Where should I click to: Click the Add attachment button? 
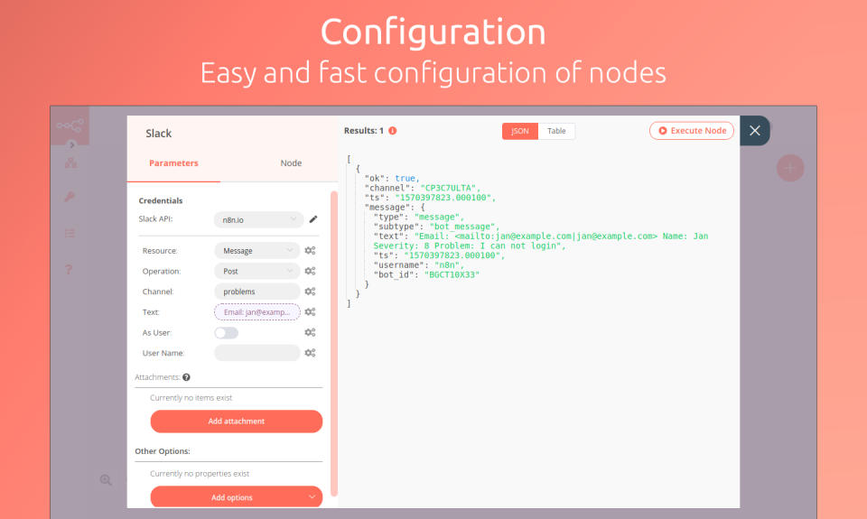[x=237, y=422]
